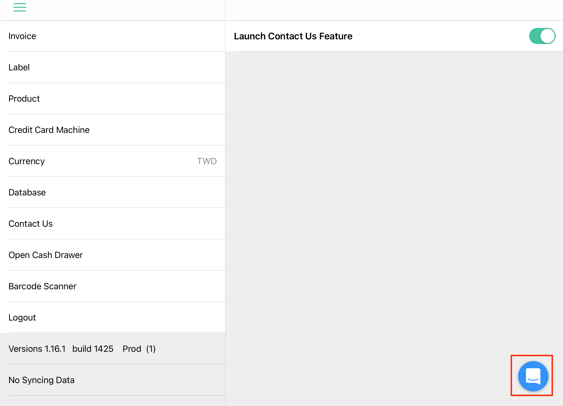Click build 1425 text
Viewport: 563px width, 406px height.
(93, 349)
